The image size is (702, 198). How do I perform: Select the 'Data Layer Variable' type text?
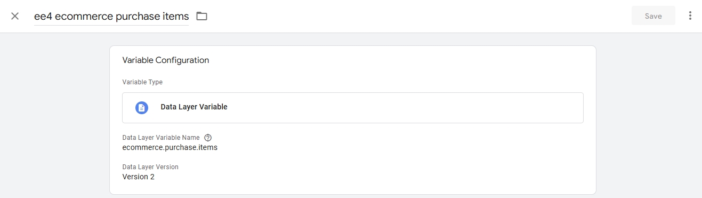tap(194, 107)
